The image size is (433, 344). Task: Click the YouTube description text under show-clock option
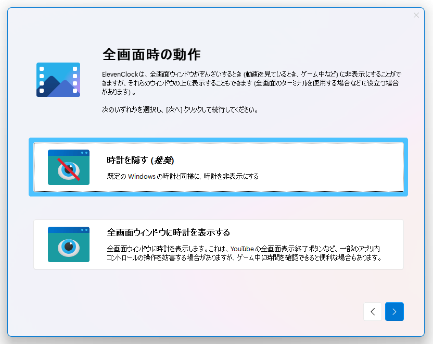[245, 253]
